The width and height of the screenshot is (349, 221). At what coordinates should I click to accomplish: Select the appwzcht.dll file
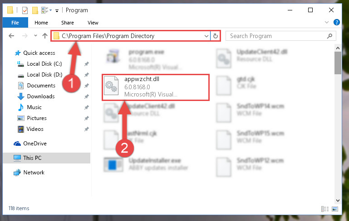[156, 87]
